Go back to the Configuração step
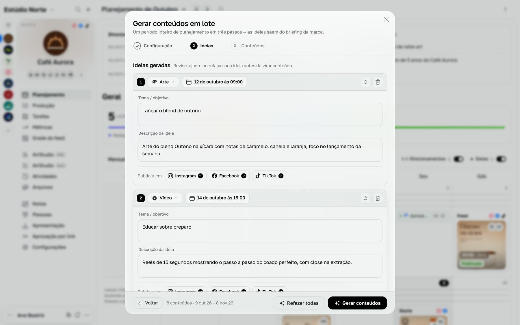520x325 pixels. coord(153,46)
